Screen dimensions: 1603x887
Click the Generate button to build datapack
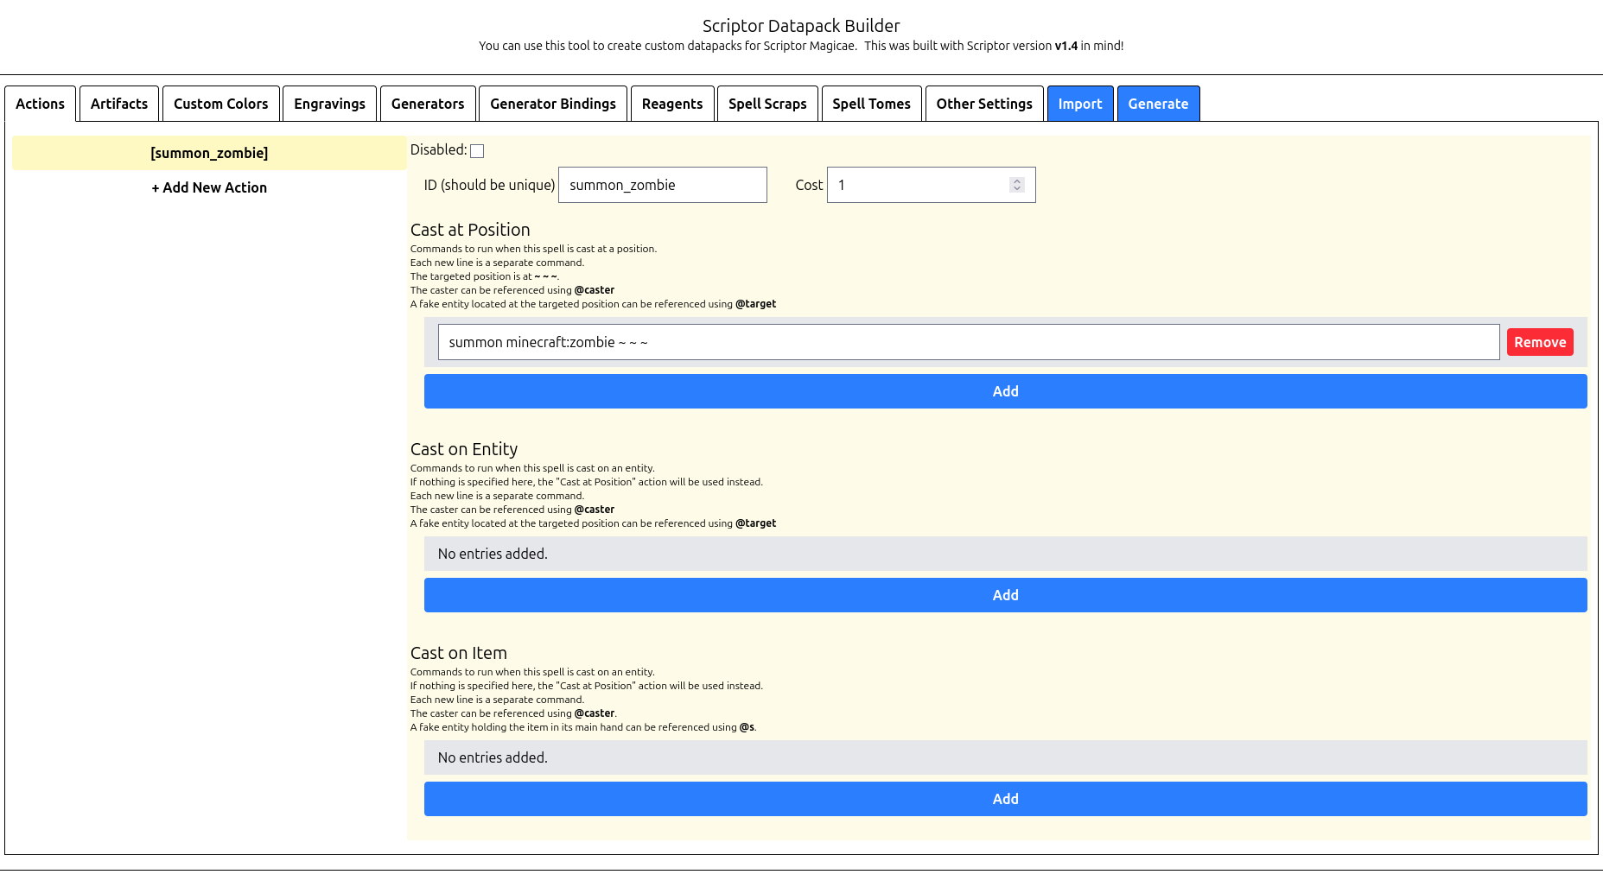[x=1158, y=104]
